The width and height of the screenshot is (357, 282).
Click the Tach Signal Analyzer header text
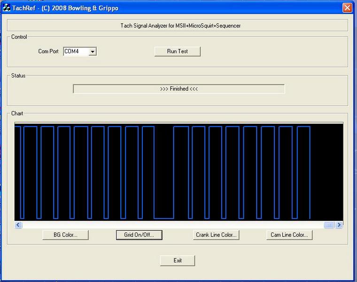pyautogui.click(x=180, y=26)
